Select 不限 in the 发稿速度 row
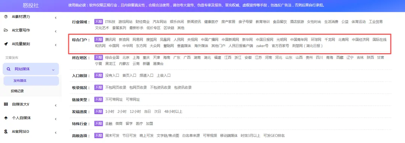 (98, 112)
